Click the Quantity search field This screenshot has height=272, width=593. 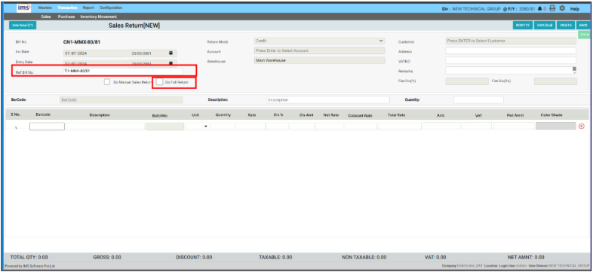click(x=478, y=99)
